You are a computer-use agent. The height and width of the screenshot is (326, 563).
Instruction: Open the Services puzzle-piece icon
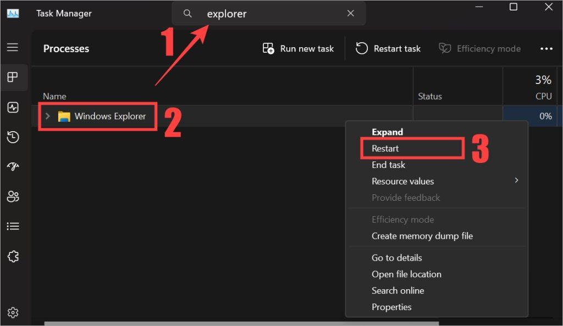(13, 256)
